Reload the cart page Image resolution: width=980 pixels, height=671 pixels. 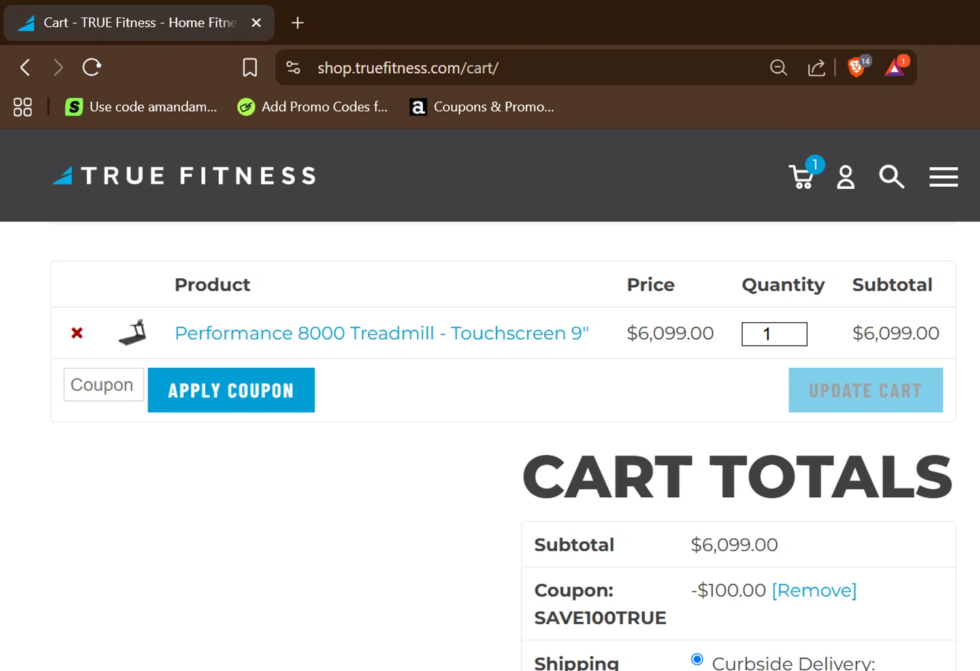[92, 67]
